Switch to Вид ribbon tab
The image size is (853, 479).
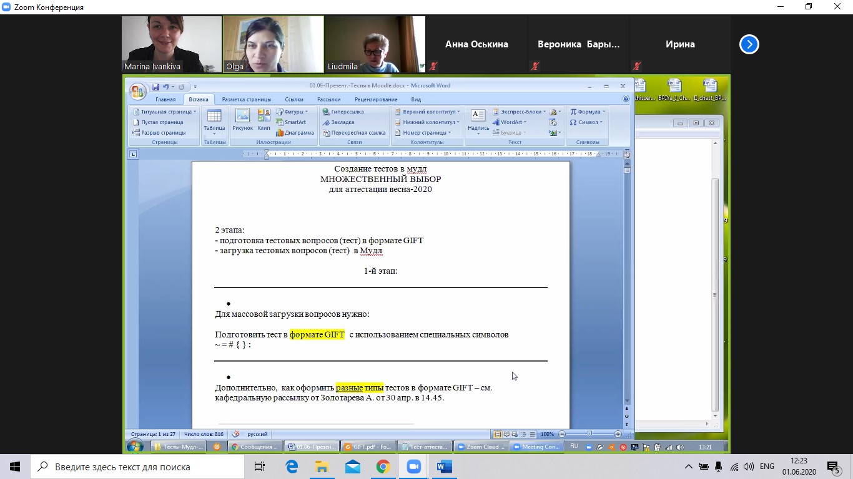[x=416, y=99]
